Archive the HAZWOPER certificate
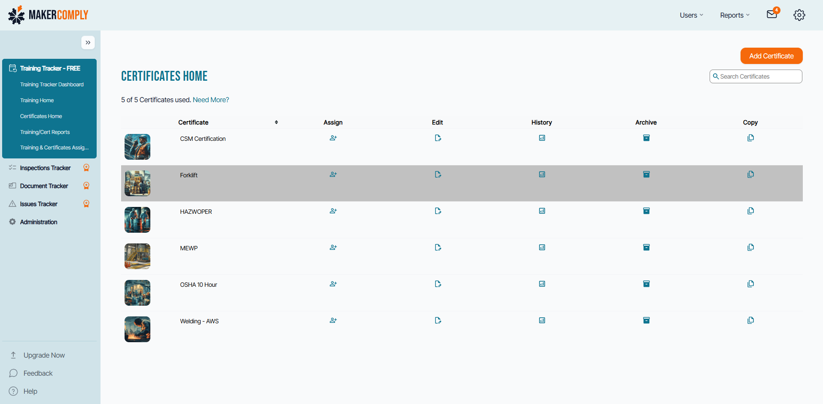Screen dimensions: 823x404 click(646, 211)
